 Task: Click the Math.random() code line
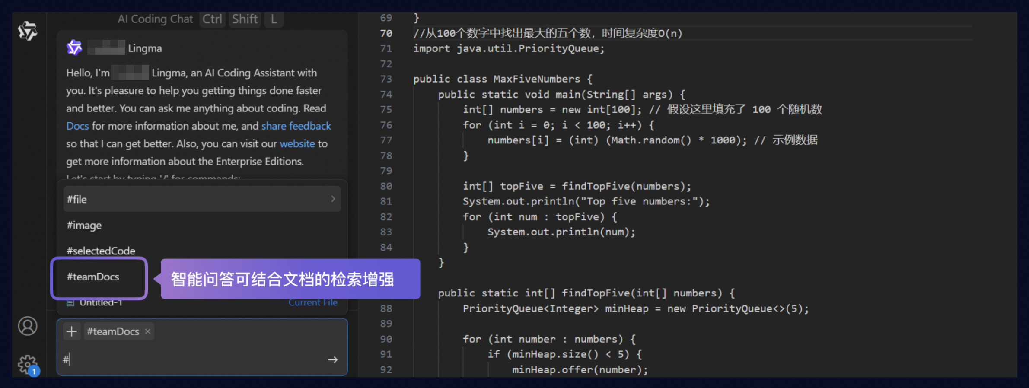pyautogui.click(x=653, y=140)
